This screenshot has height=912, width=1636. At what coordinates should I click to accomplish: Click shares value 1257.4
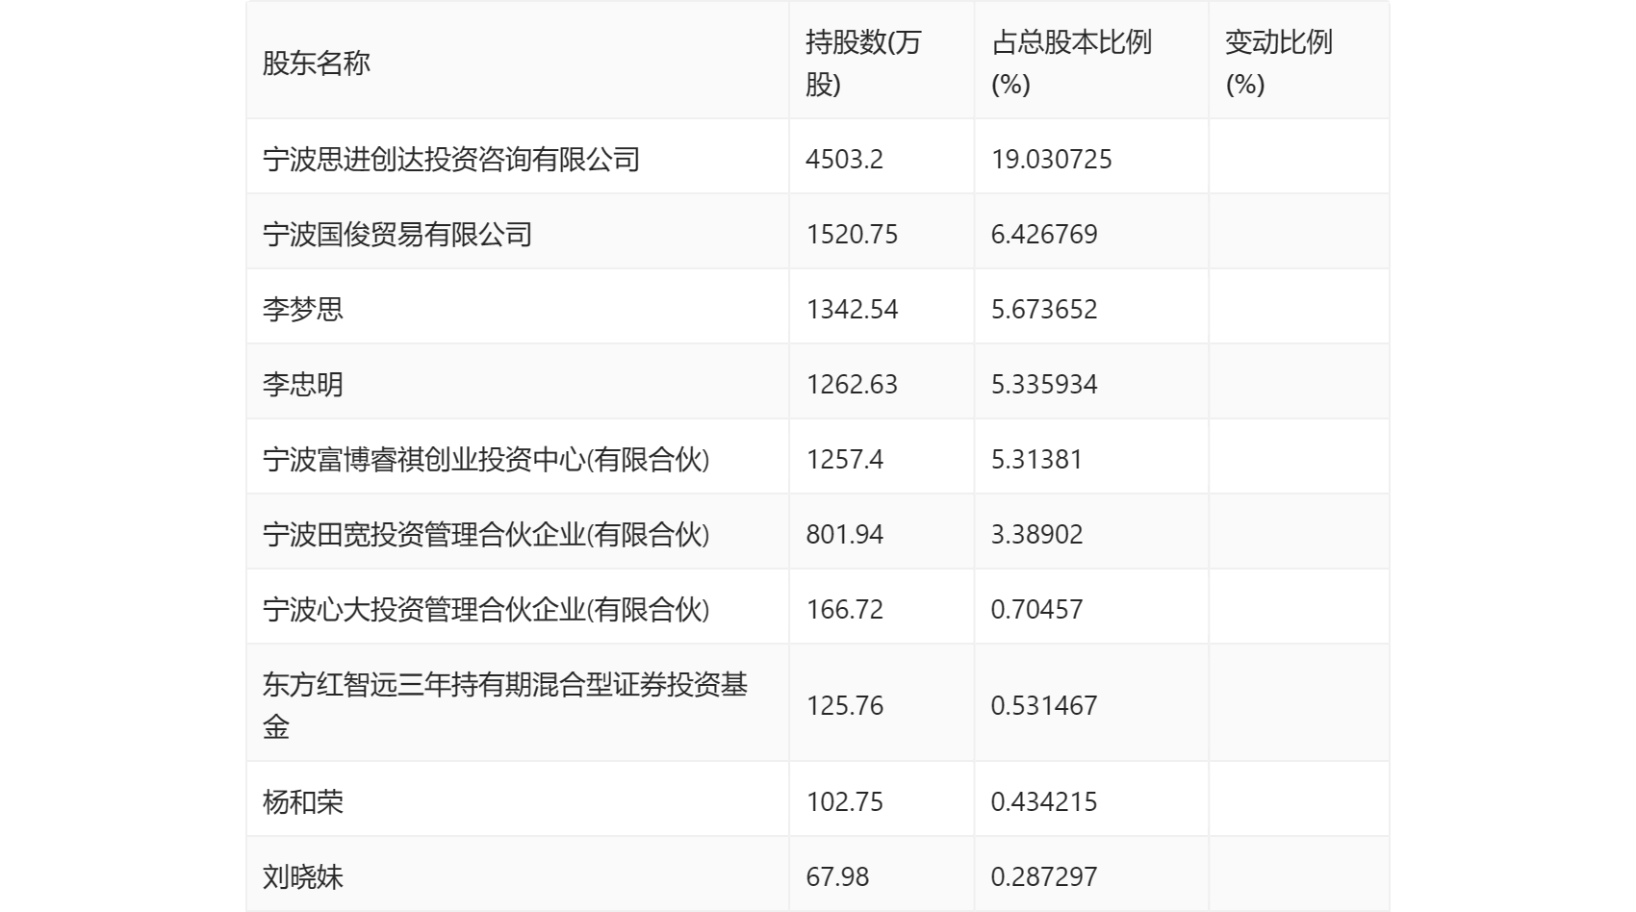click(844, 459)
